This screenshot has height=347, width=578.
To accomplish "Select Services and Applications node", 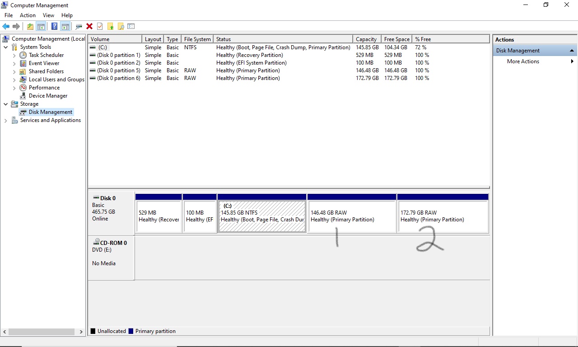I will [51, 120].
